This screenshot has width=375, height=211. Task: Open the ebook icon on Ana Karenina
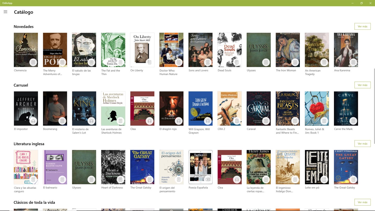(x=353, y=62)
